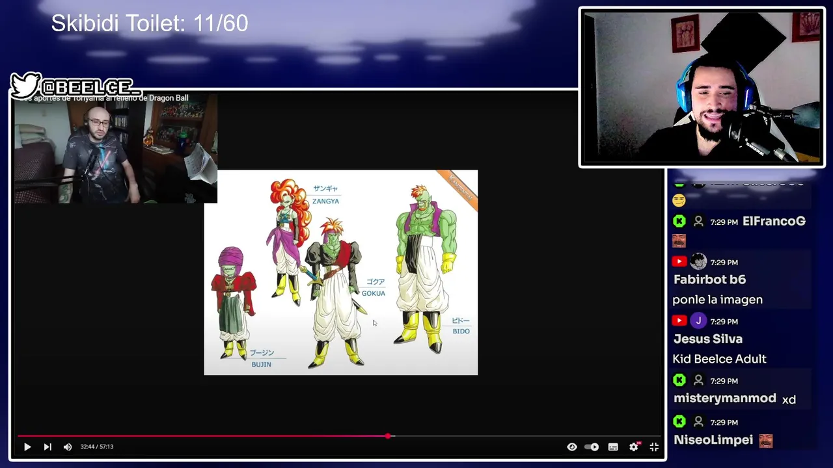
Task: Click the YouTube icon beside Jesus Silva
Action: click(679, 320)
